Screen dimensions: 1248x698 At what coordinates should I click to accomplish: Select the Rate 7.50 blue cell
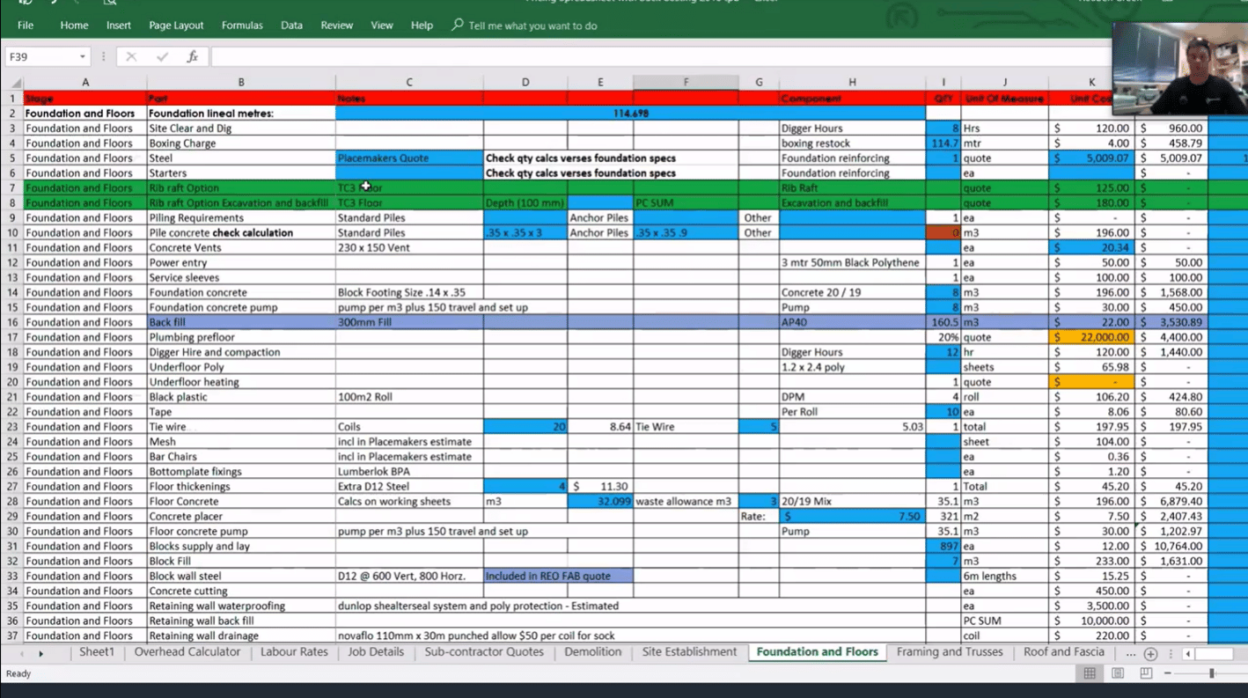(852, 517)
